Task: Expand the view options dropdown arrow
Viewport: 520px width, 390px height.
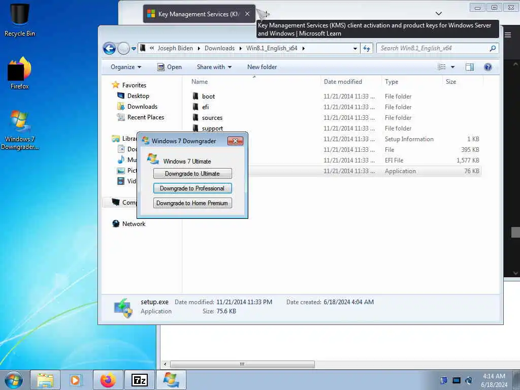Action: [452, 67]
